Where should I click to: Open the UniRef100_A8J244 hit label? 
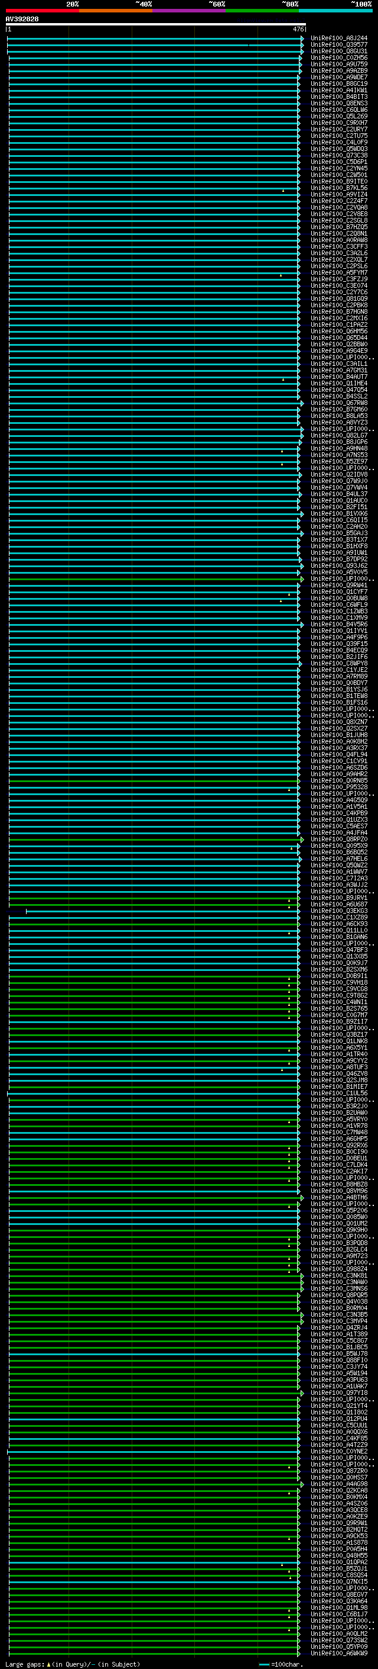click(x=338, y=38)
